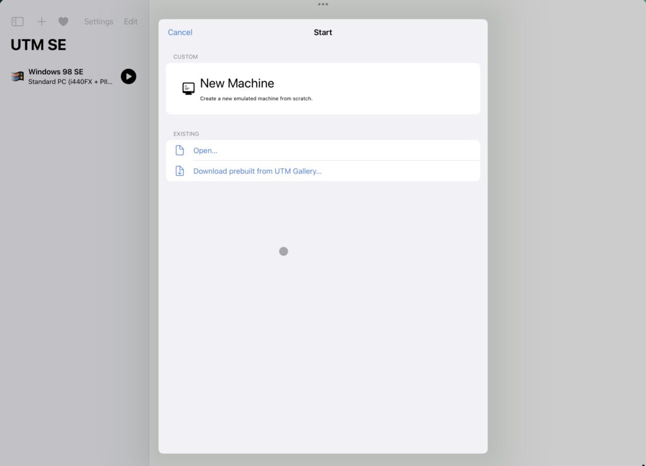Select Windows 98 SE machine title
Screen dimensions: 646x466
(56, 72)
